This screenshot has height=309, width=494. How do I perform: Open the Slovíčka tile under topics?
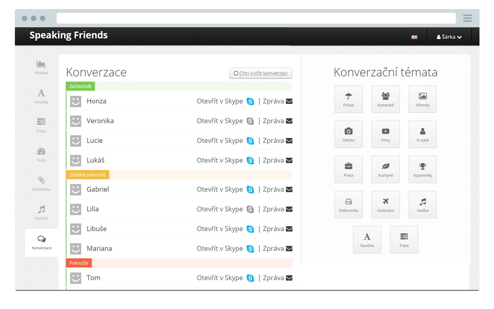coord(367,240)
